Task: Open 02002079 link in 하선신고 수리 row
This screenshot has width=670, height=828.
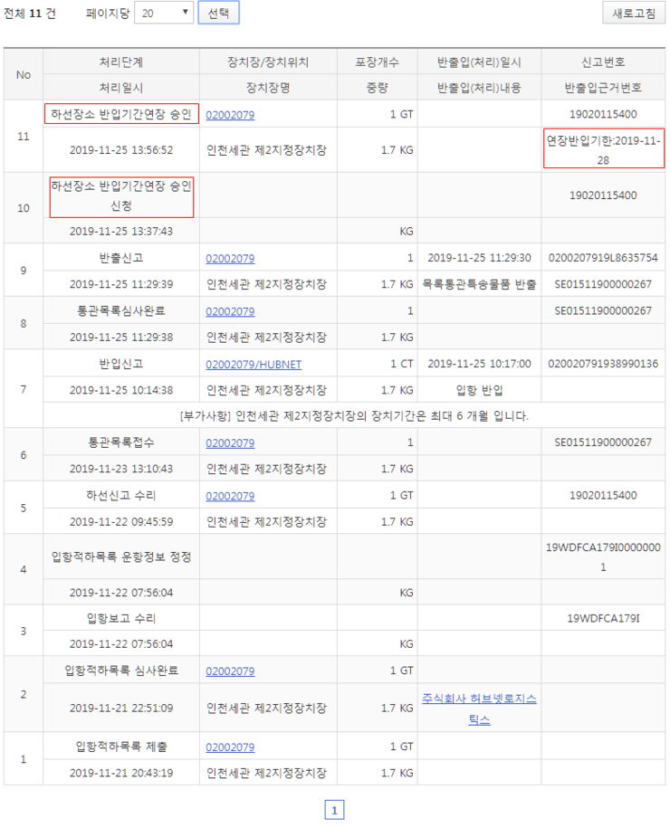Action: point(230,496)
